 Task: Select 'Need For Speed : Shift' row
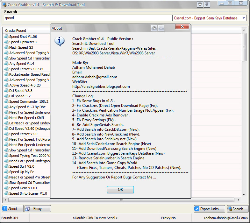[27, 118]
